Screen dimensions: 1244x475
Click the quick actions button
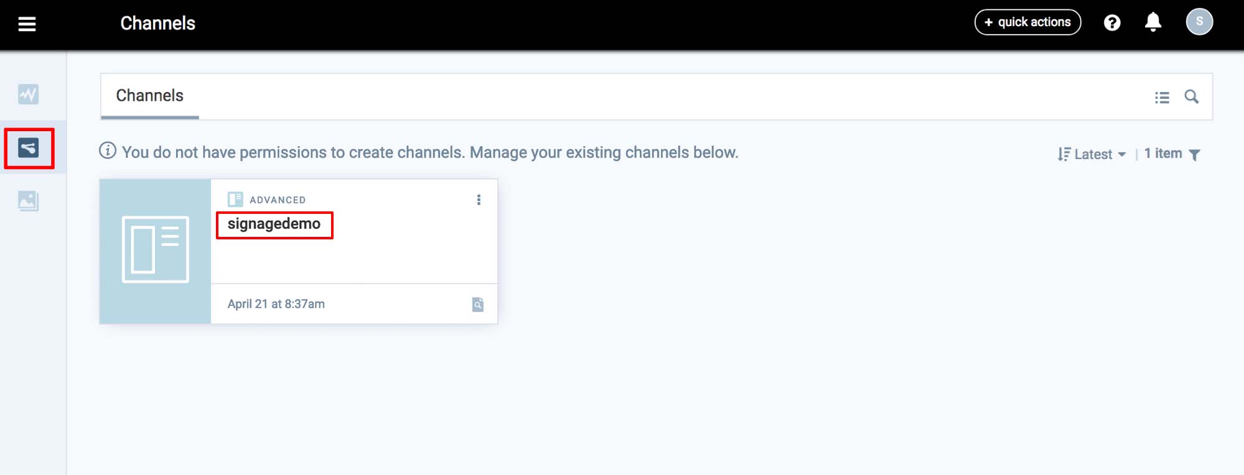point(1027,22)
